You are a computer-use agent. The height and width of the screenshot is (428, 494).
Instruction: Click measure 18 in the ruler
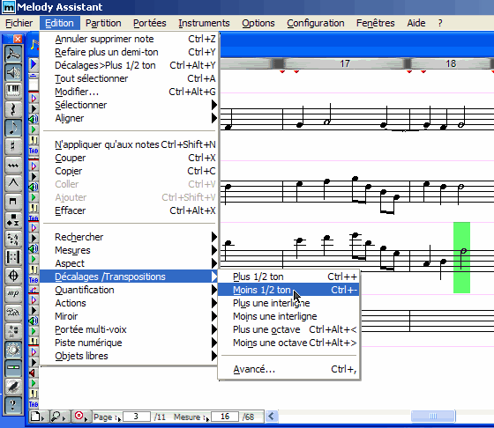pyautogui.click(x=451, y=63)
